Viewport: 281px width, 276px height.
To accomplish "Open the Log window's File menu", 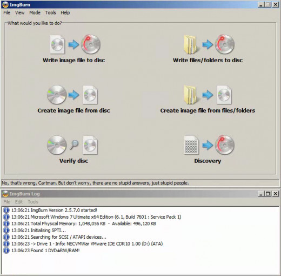I will (7, 202).
